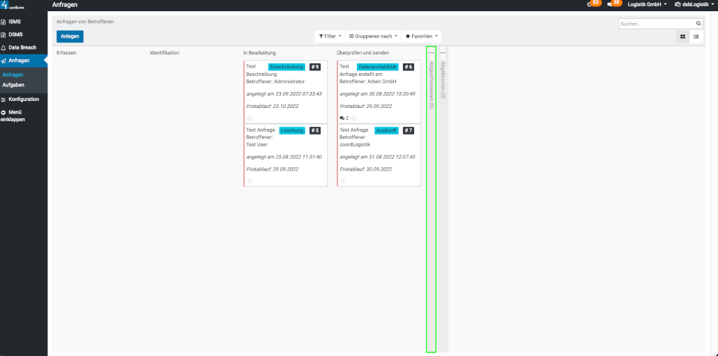Open the Gruppieren nach dropdown
The height and width of the screenshot is (356, 718).
click(x=373, y=36)
